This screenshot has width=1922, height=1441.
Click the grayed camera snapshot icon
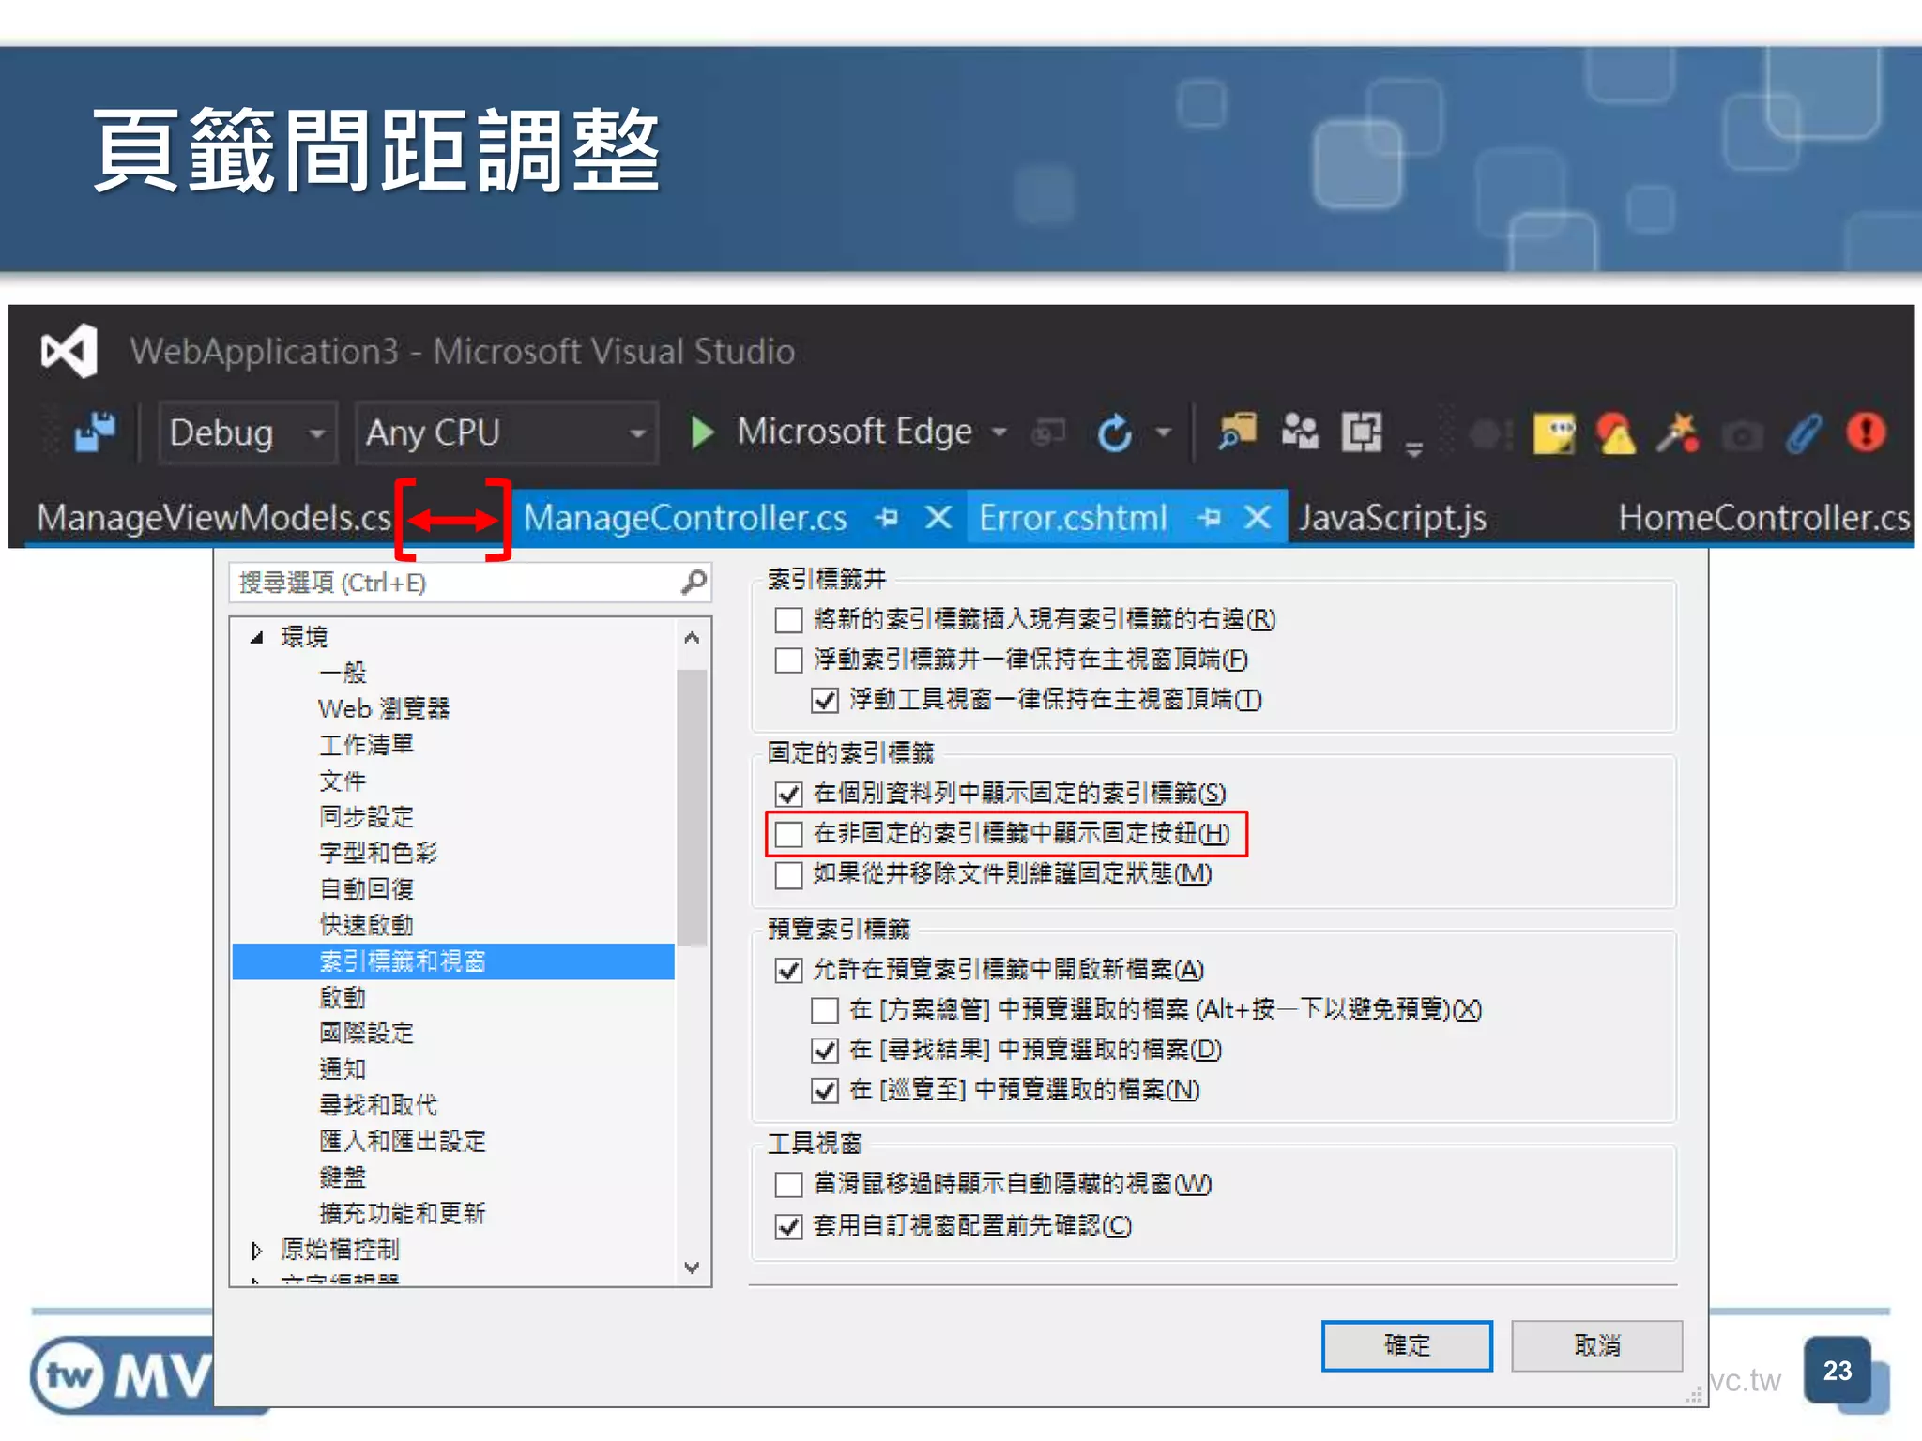(1743, 435)
